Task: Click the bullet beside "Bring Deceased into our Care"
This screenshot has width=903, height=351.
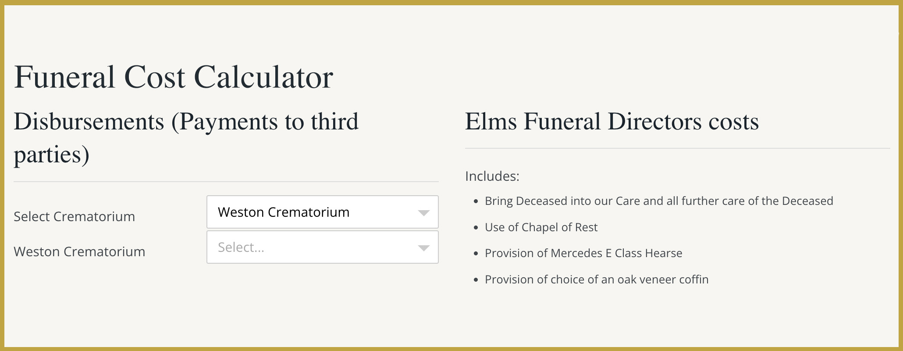Action: (476, 201)
